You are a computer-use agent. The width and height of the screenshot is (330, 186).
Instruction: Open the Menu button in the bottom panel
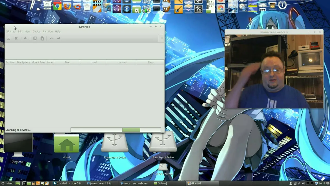tap(7, 183)
